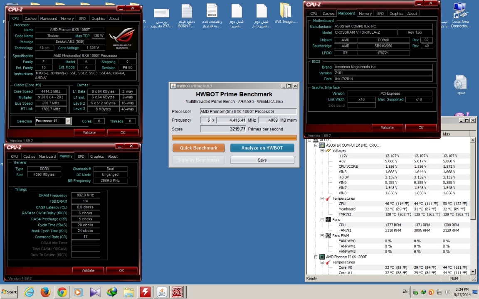The image size is (479, 299).
Task: Collapse the Fans PWM node
Action: click(x=322, y=235)
